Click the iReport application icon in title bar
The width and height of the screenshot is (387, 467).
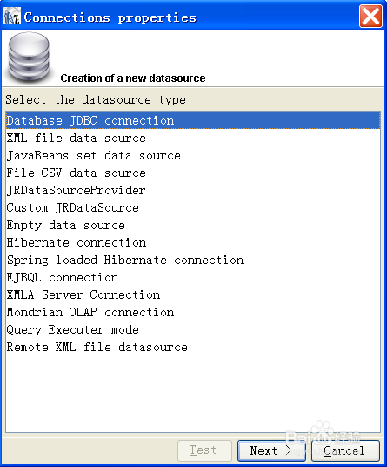click(12, 16)
